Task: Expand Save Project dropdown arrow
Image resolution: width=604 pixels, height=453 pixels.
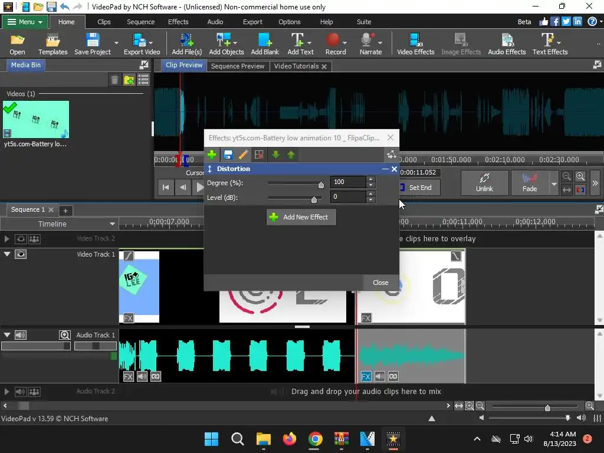Action: click(116, 43)
